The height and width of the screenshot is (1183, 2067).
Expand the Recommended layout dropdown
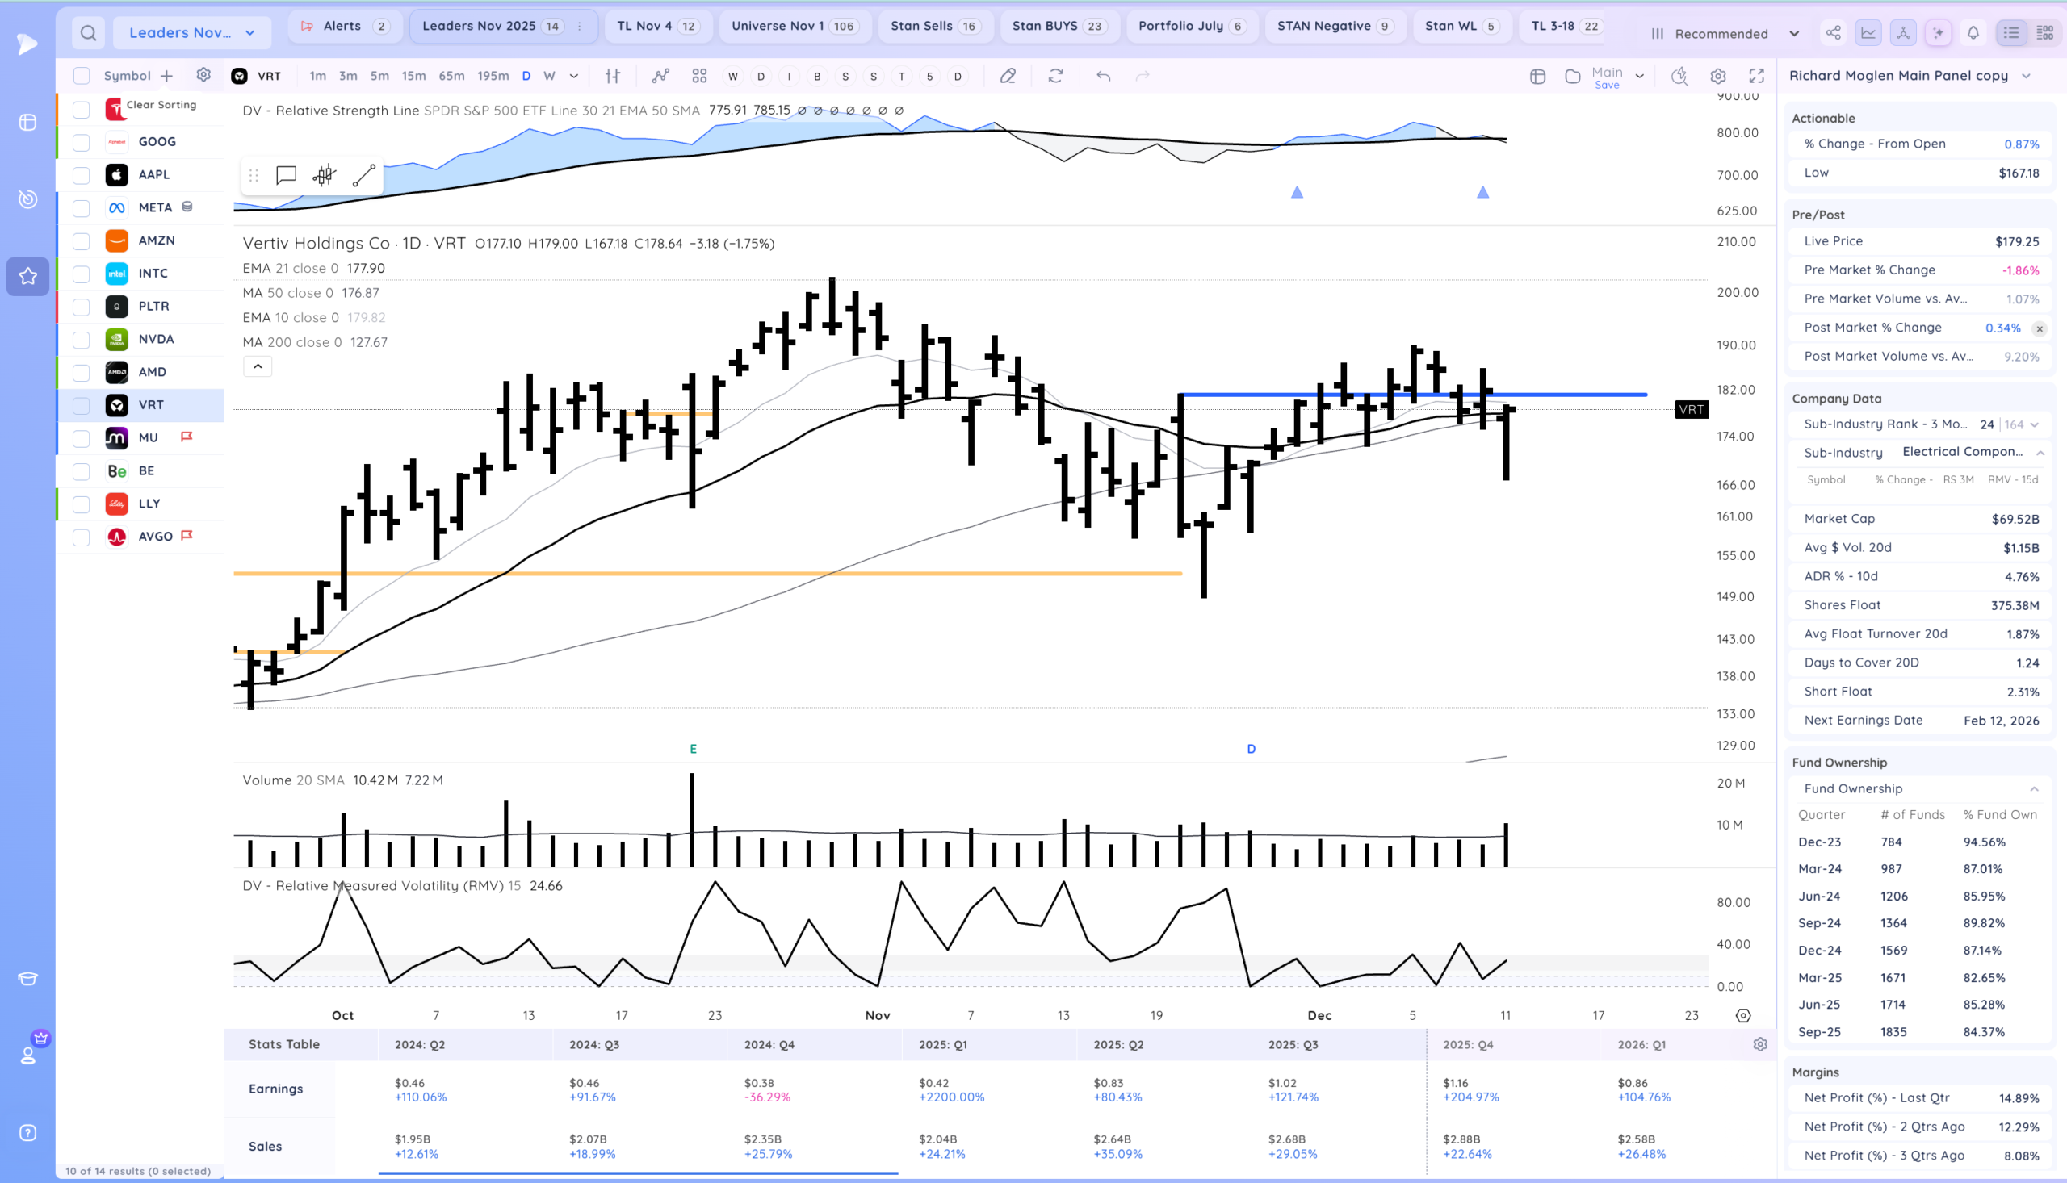(x=1794, y=33)
